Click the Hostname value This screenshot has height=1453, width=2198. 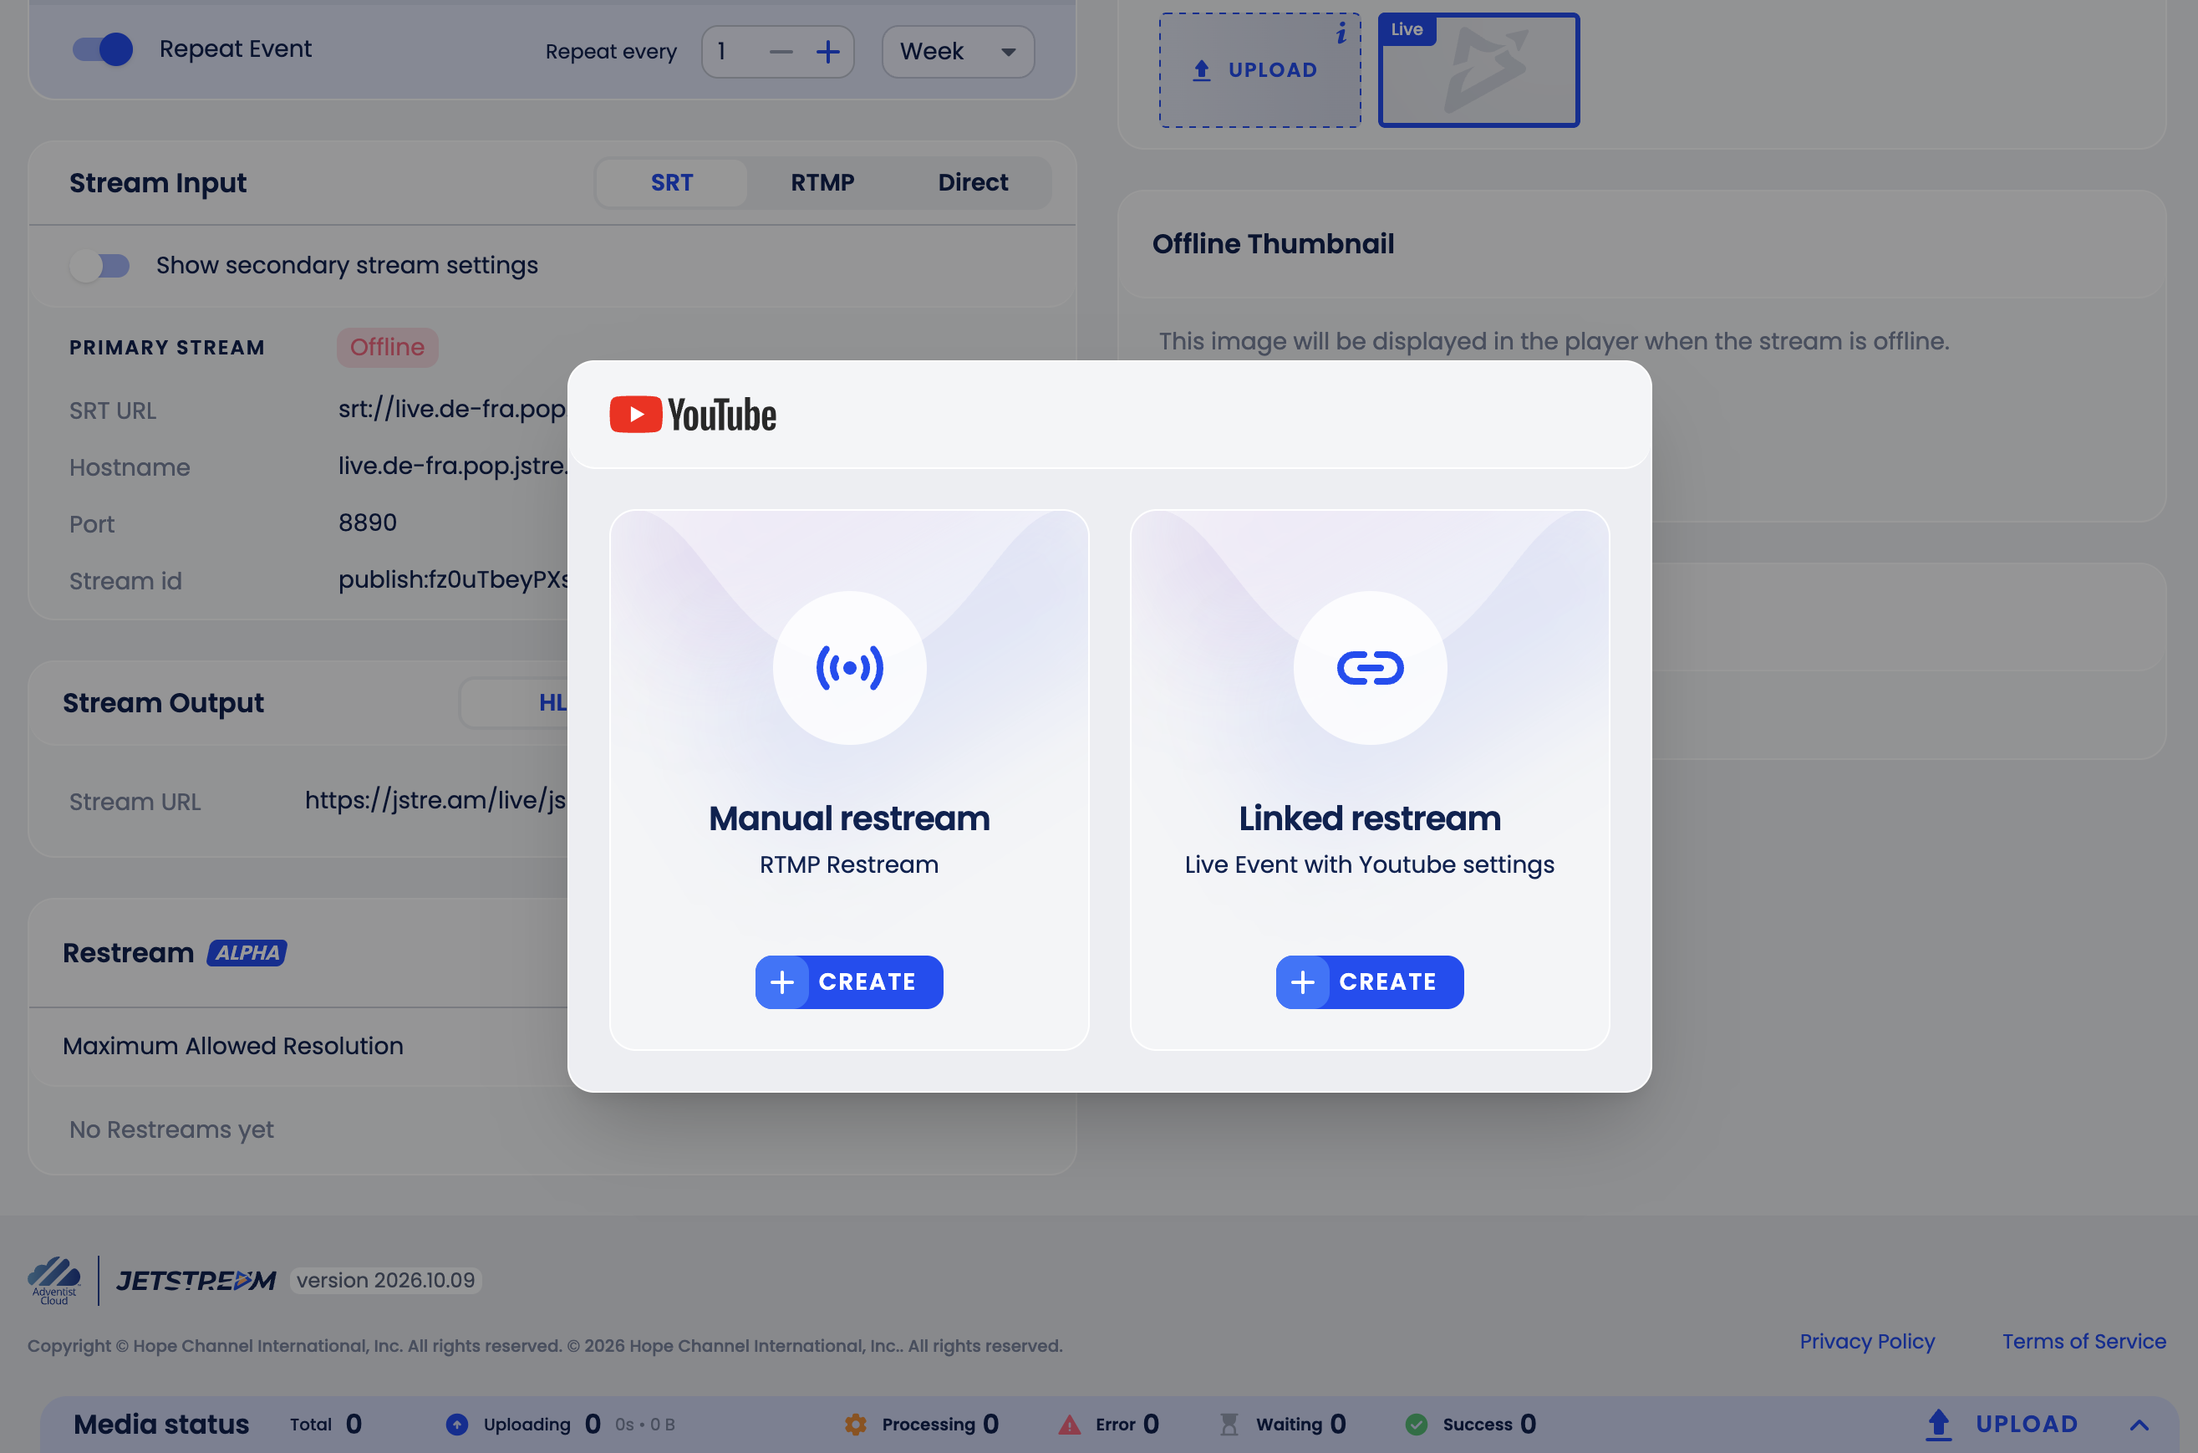(x=452, y=465)
